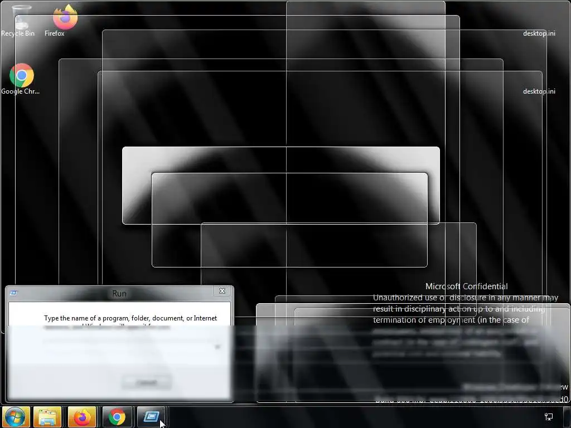
Task: Open the network tray icon
Action: coord(549,417)
